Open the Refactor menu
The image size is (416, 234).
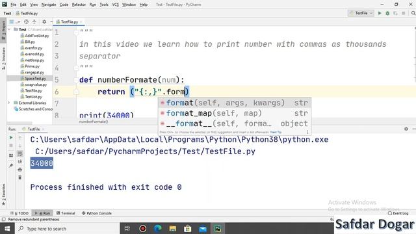tap(79, 5)
